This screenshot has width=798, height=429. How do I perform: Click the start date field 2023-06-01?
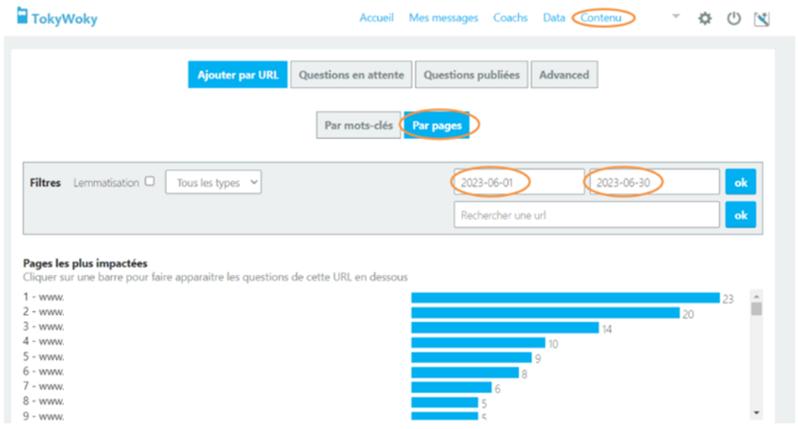pos(518,182)
